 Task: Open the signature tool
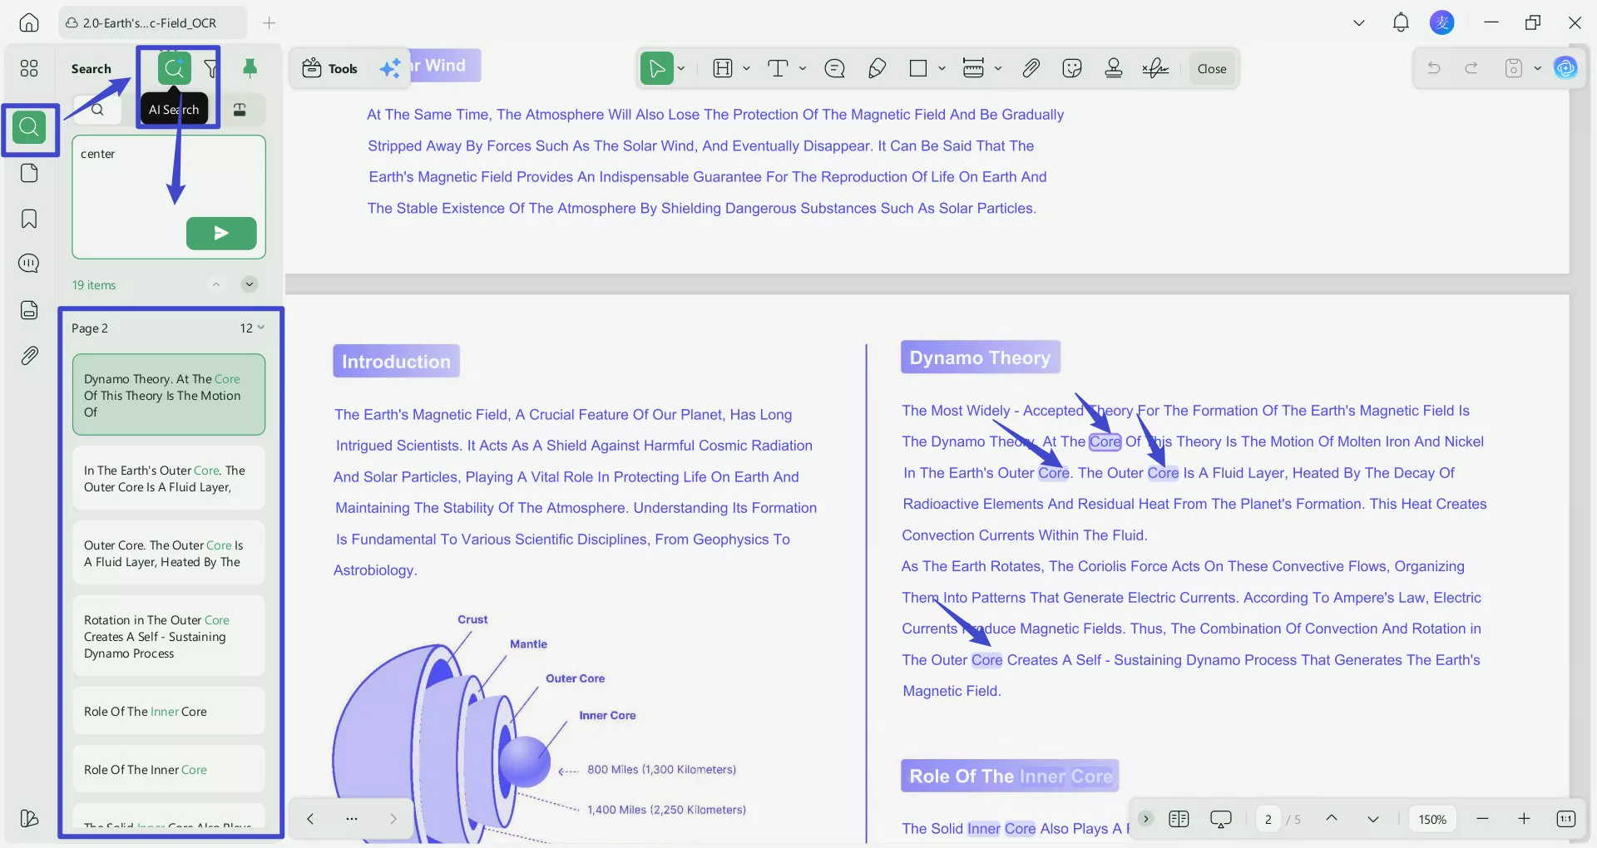(x=1155, y=68)
